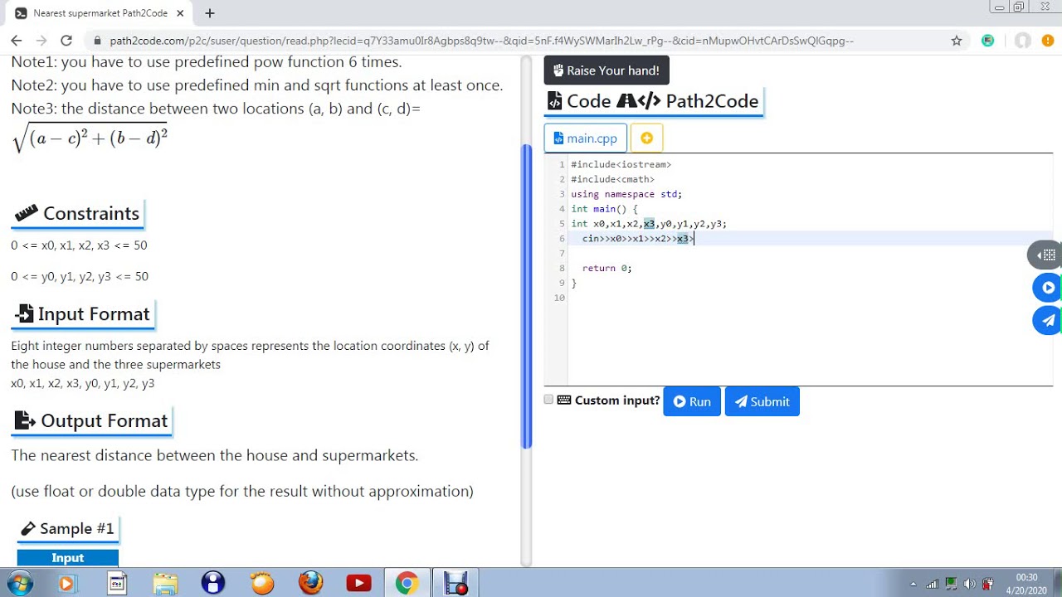Click the site padlock icon
1062x597 pixels.
pyautogui.click(x=97, y=41)
